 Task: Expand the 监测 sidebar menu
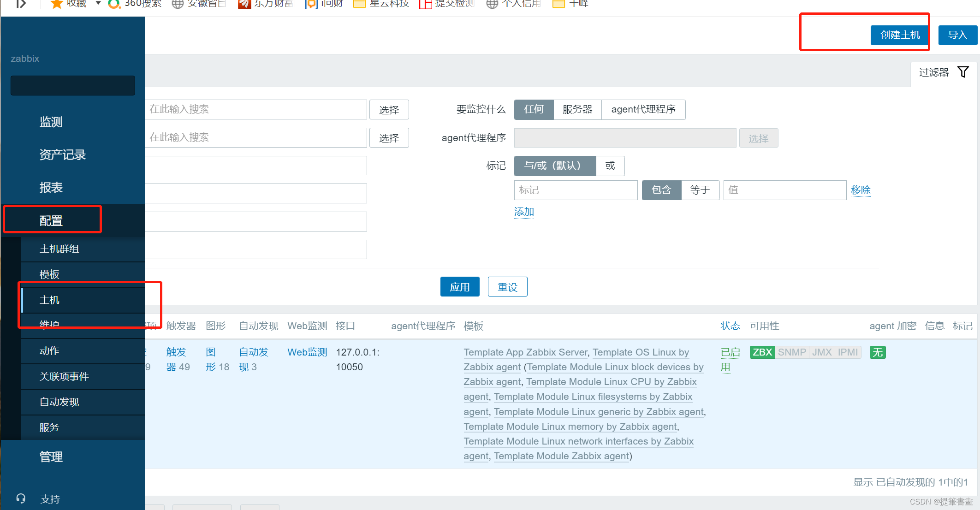point(51,122)
